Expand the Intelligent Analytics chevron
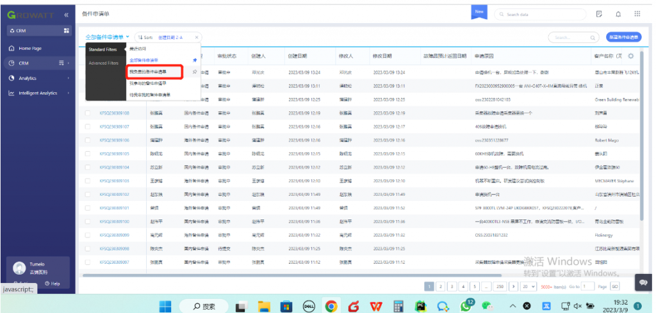The width and height of the screenshot is (656, 313). (x=68, y=93)
